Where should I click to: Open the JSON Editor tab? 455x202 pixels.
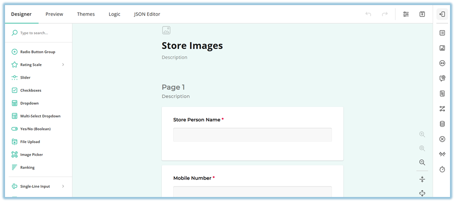[x=147, y=14]
